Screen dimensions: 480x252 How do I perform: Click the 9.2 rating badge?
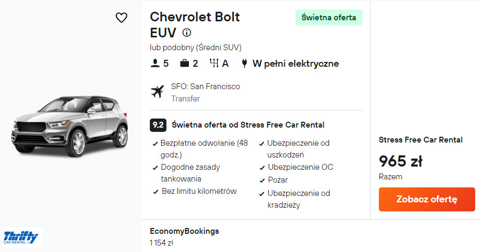tap(158, 125)
